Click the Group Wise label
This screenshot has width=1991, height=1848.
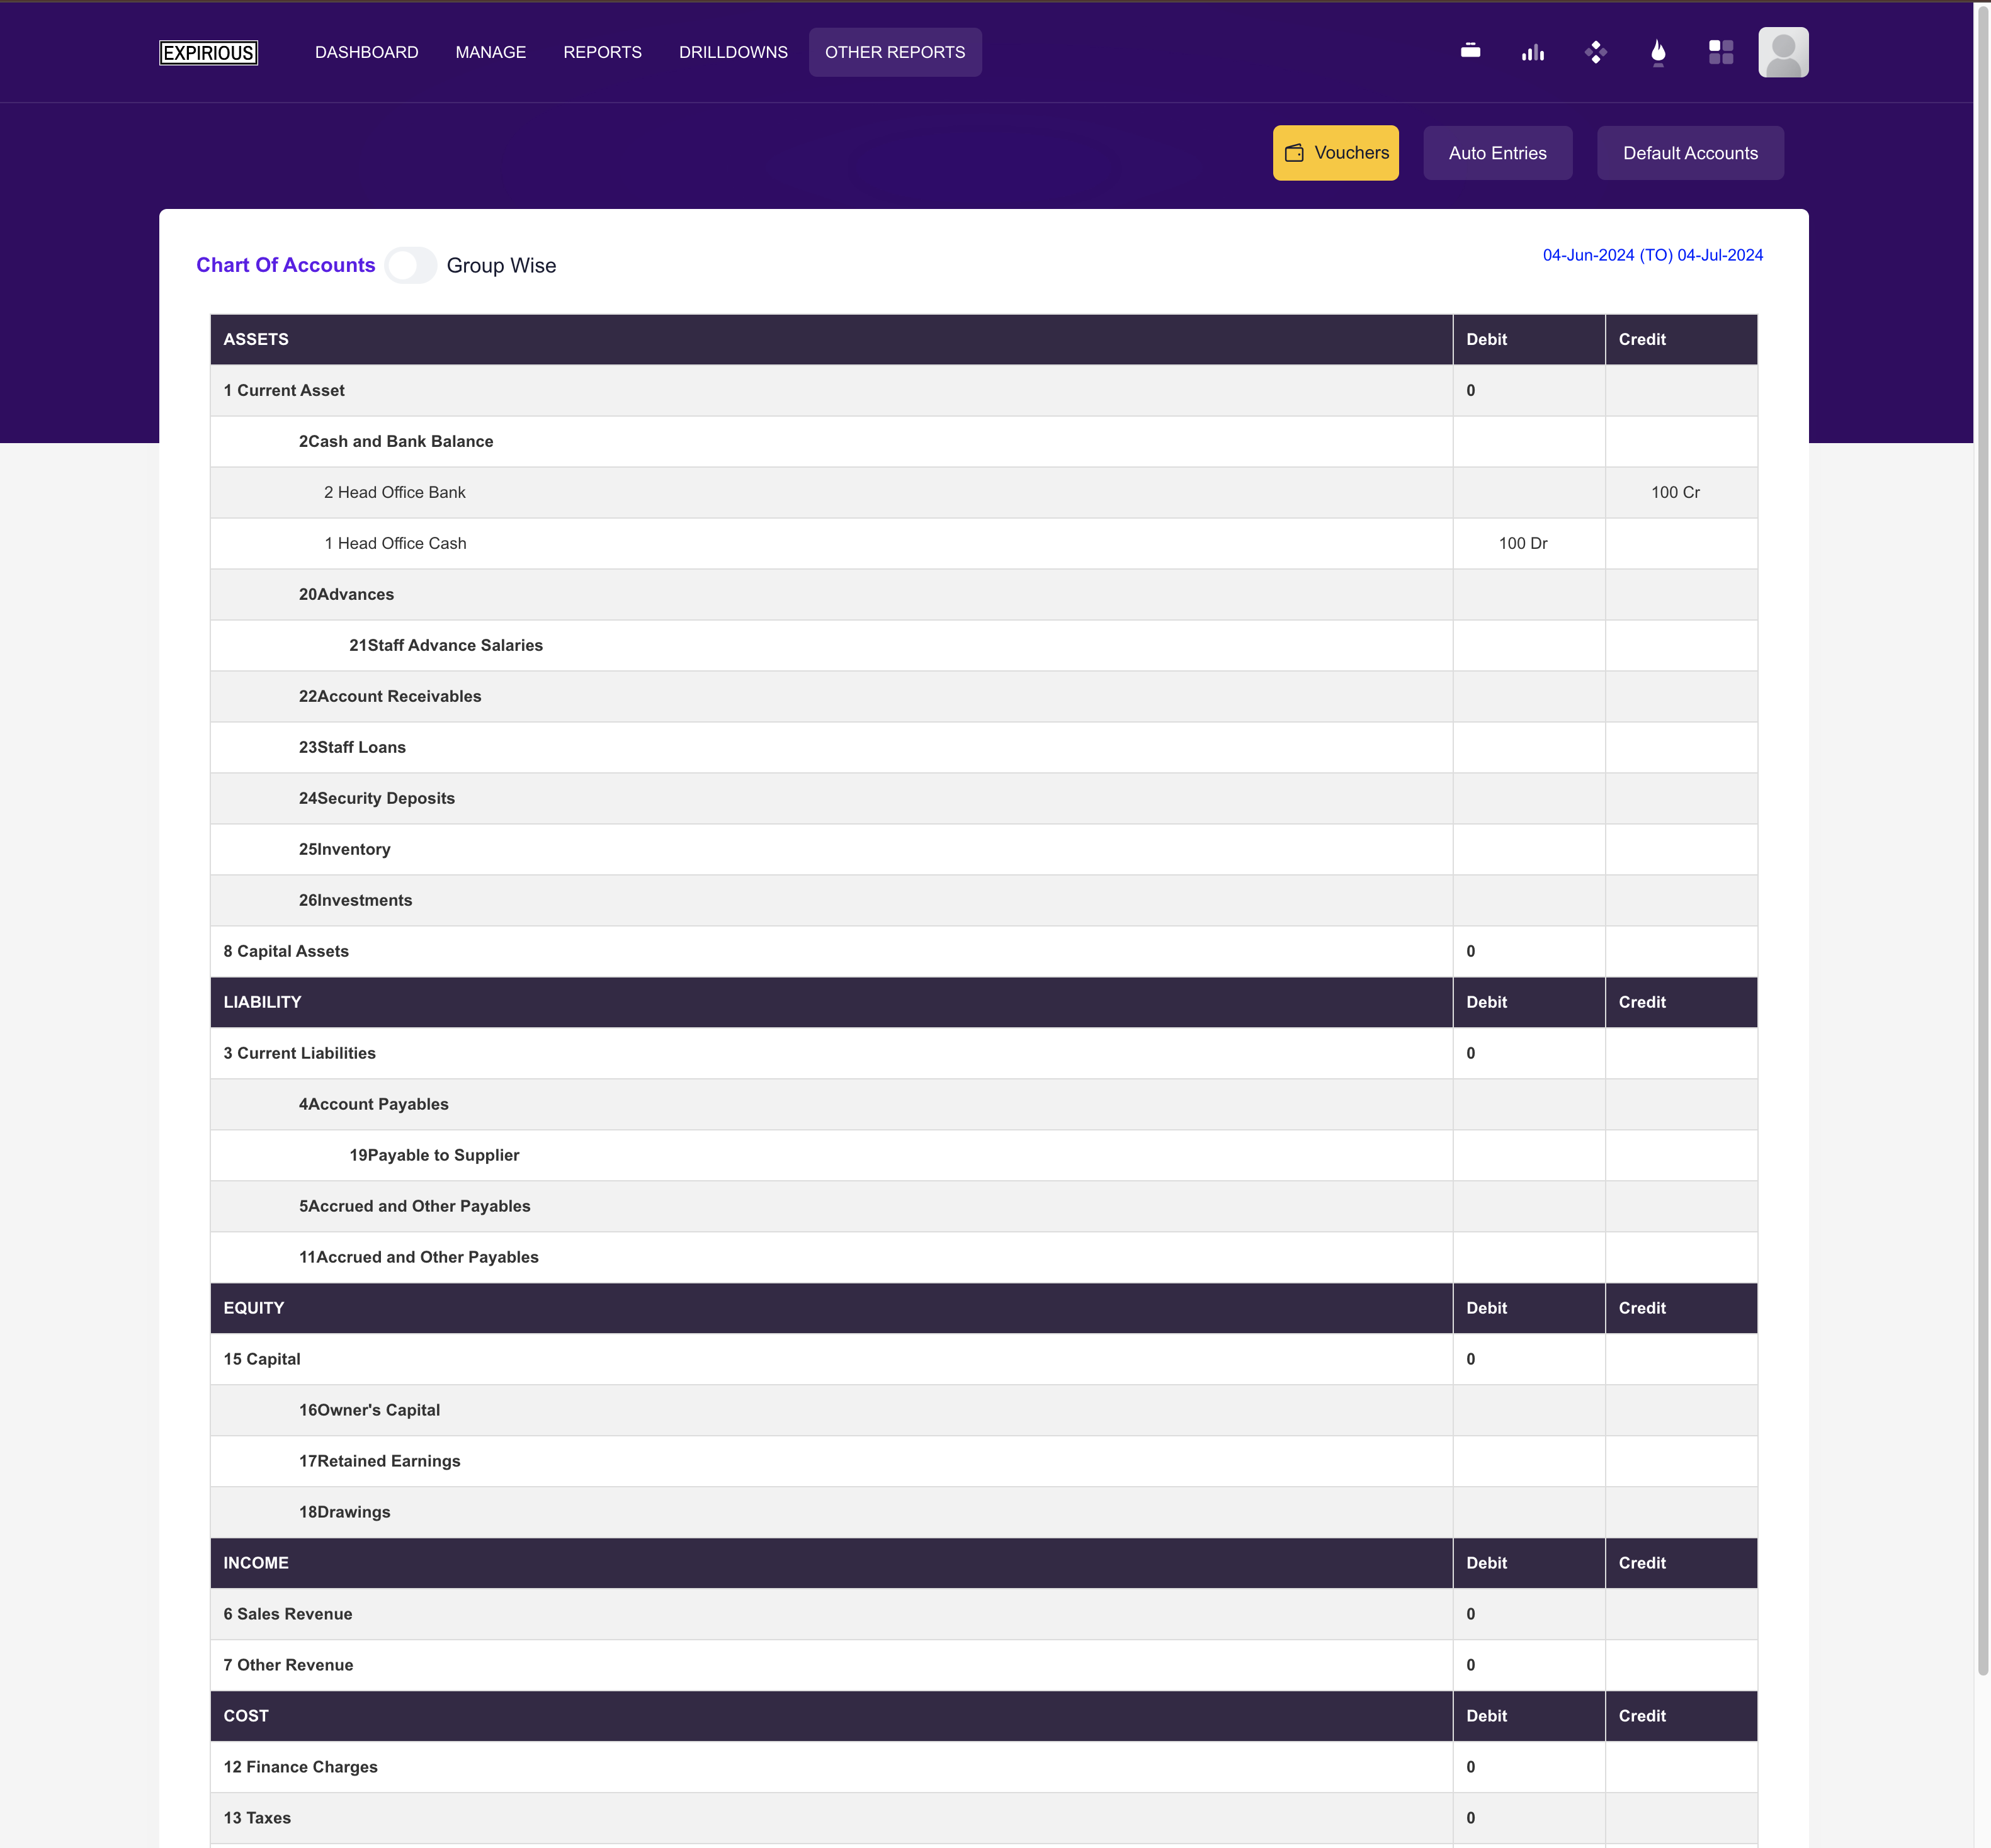click(501, 265)
